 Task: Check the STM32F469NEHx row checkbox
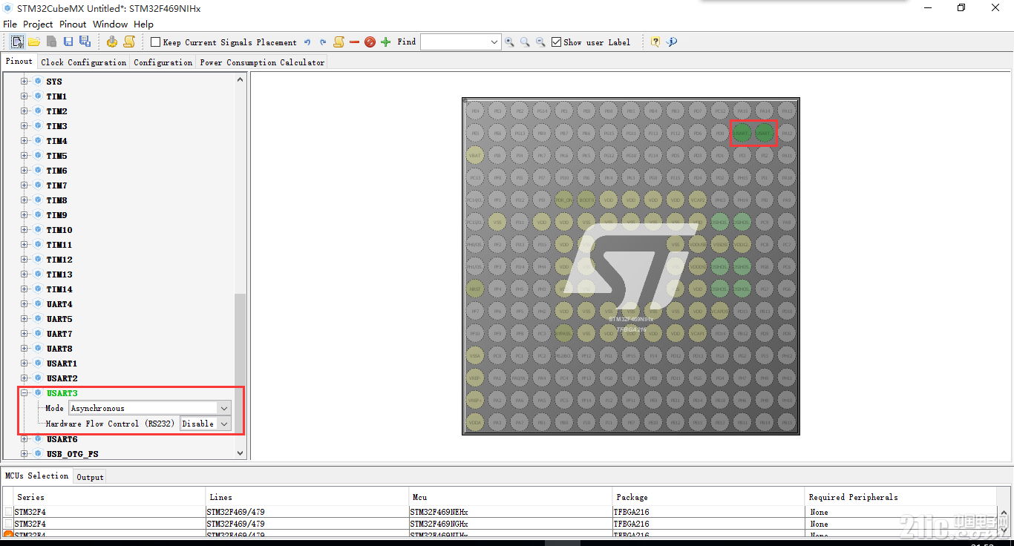tap(8, 512)
